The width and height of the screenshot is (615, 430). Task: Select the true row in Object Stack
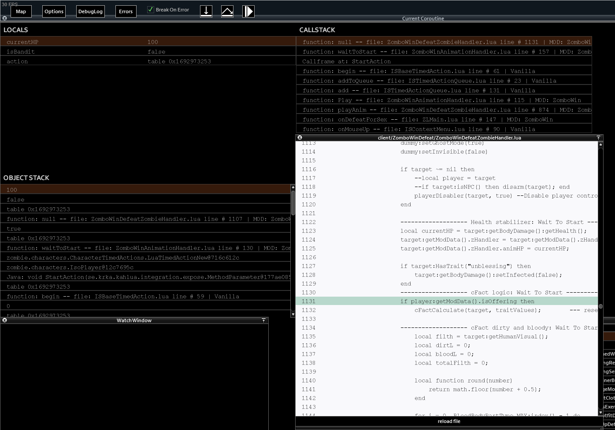pos(145,228)
